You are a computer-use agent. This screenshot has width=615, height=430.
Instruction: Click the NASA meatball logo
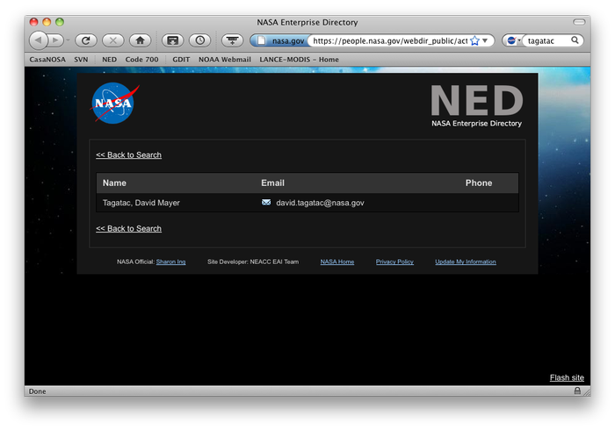(114, 103)
